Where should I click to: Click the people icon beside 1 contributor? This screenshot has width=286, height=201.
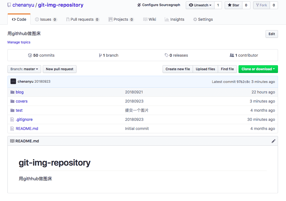tap(232, 55)
